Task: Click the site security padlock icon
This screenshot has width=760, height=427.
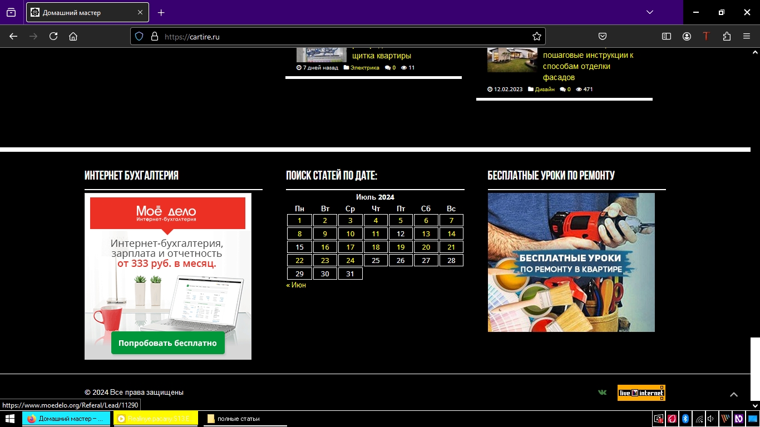Action: click(155, 36)
